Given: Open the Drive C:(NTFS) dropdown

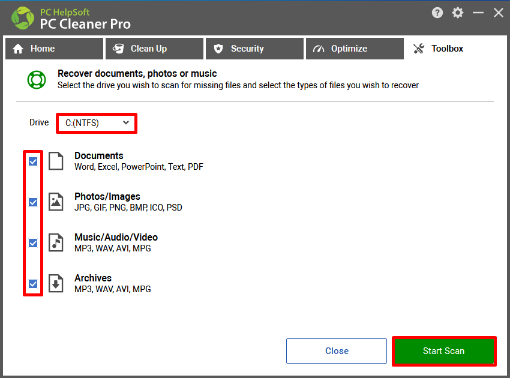Looking at the screenshot, I should (97, 123).
